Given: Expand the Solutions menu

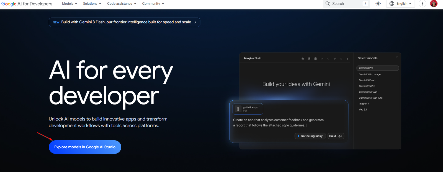Looking at the screenshot, I should click(x=92, y=4).
